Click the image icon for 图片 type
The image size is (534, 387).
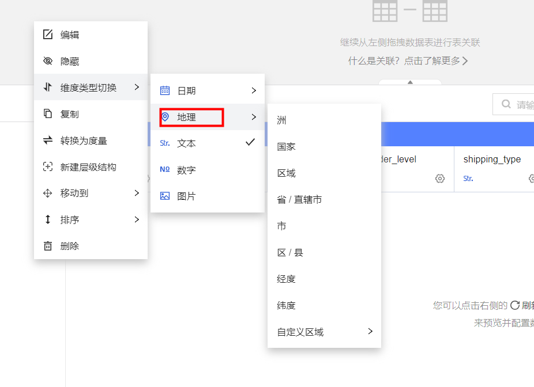[x=165, y=196]
